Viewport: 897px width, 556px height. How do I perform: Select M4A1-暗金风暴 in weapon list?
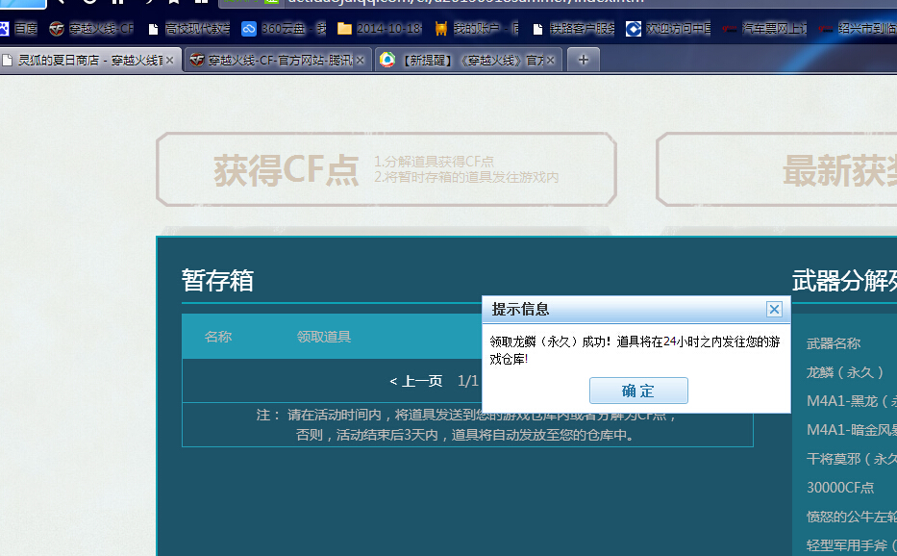coord(851,429)
